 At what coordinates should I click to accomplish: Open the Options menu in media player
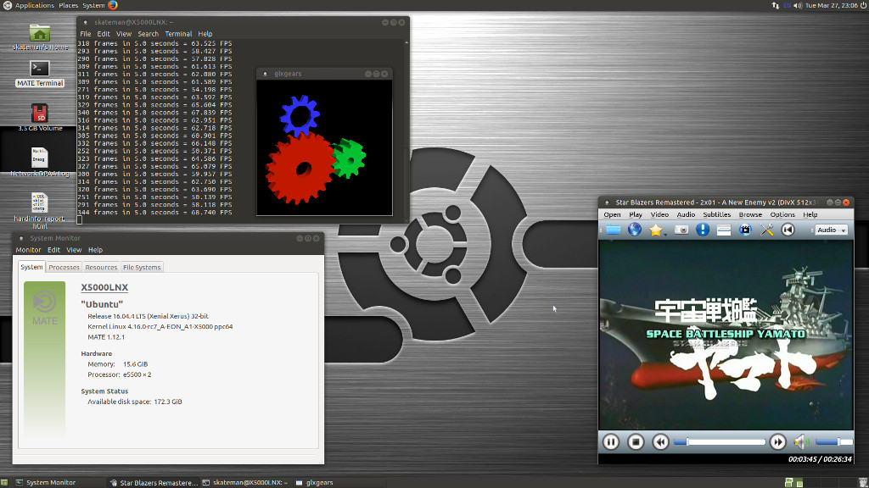(x=782, y=214)
